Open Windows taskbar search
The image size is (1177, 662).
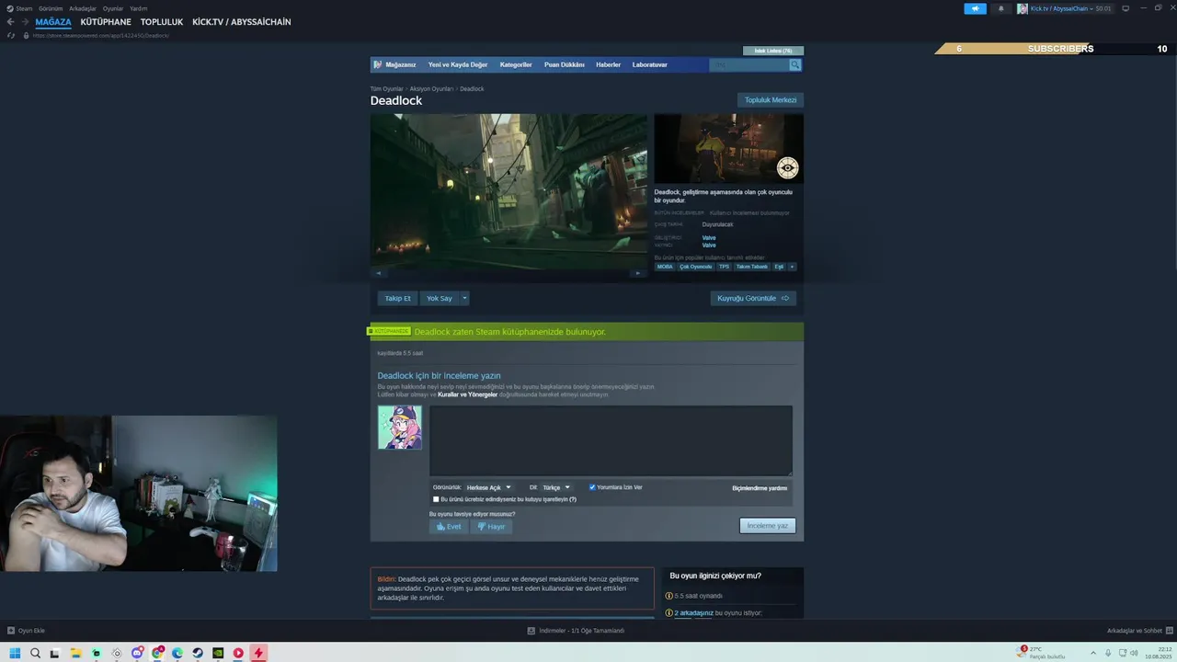click(35, 653)
